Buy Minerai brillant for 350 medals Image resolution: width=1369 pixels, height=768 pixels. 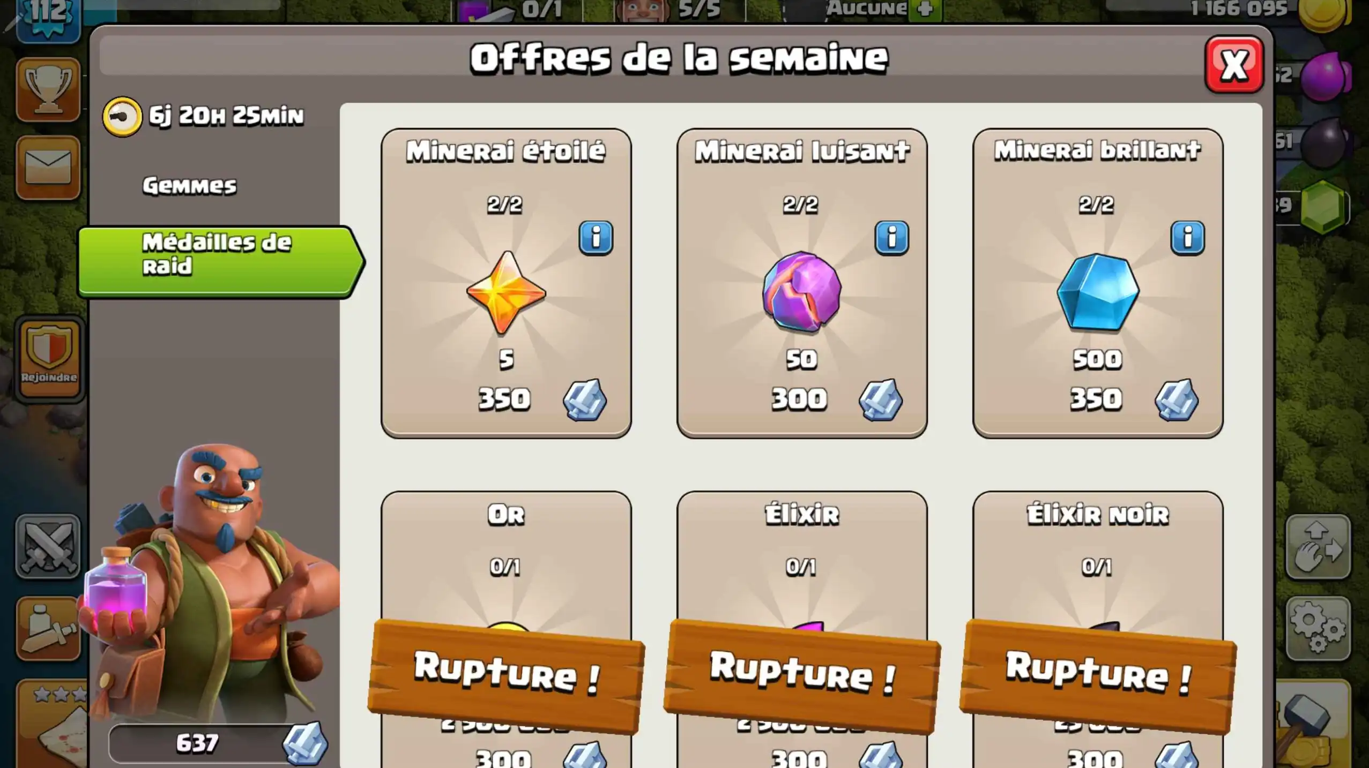coord(1098,283)
